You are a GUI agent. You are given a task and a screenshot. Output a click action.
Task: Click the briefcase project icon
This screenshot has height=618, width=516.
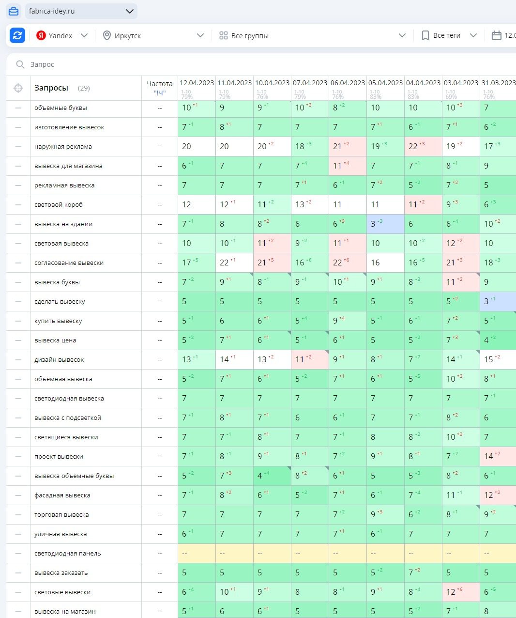(14, 11)
